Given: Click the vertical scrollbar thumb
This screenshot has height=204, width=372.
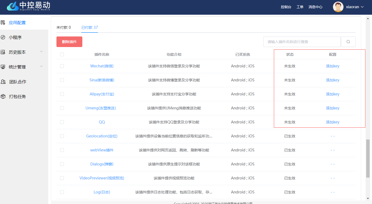Looking at the screenshot, I should click(368, 159).
